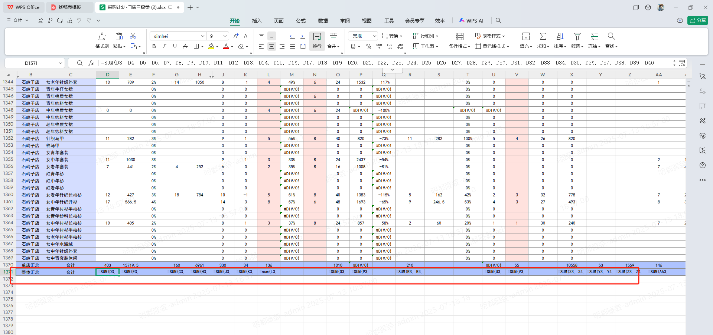Viewport: 713px width, 335px height.
Task: Switch to the 视图 tab
Action: pos(367,21)
